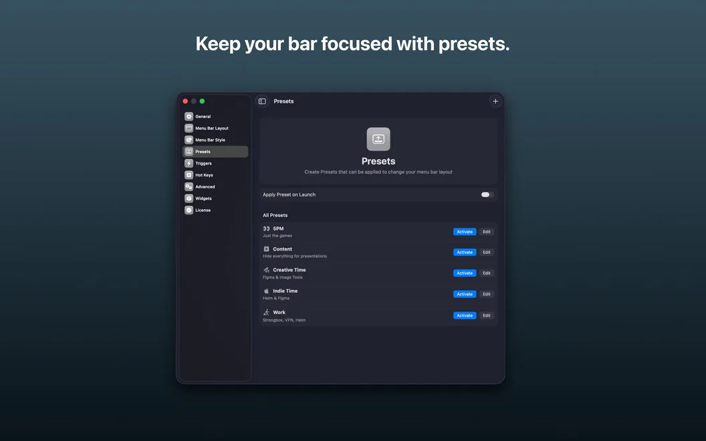This screenshot has width=706, height=441.
Task: Click the red close window button
Action: (185, 102)
